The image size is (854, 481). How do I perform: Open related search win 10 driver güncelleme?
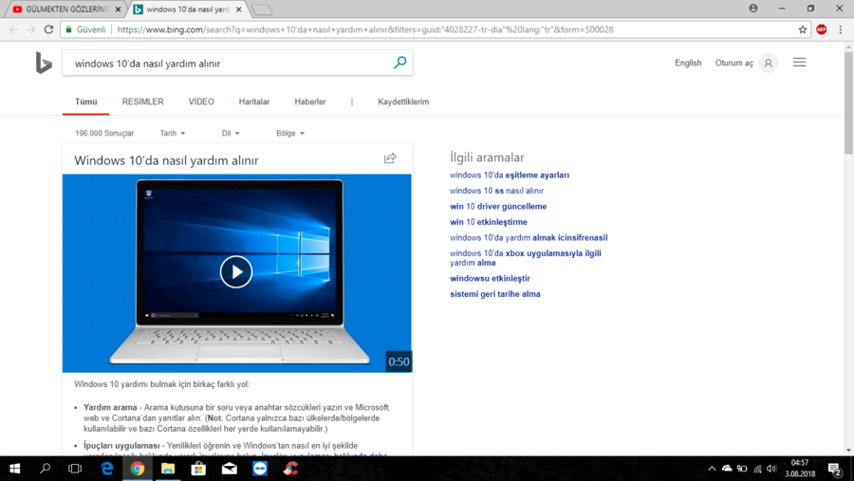point(498,207)
